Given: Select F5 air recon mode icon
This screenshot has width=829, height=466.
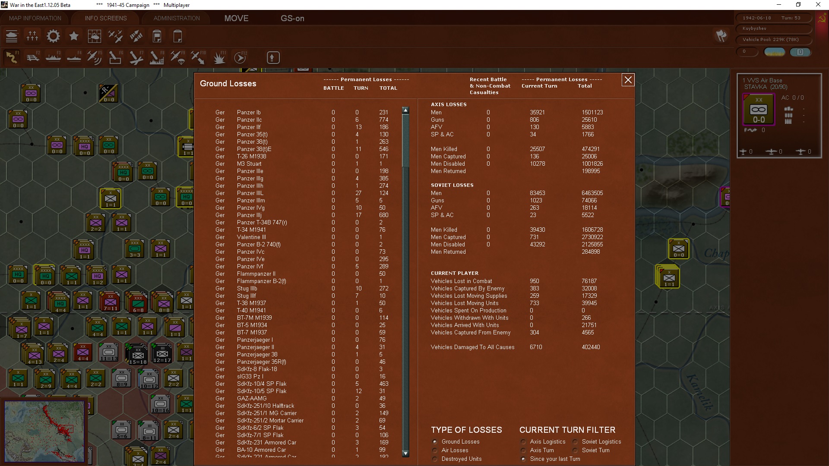Looking at the screenshot, I should [95, 57].
